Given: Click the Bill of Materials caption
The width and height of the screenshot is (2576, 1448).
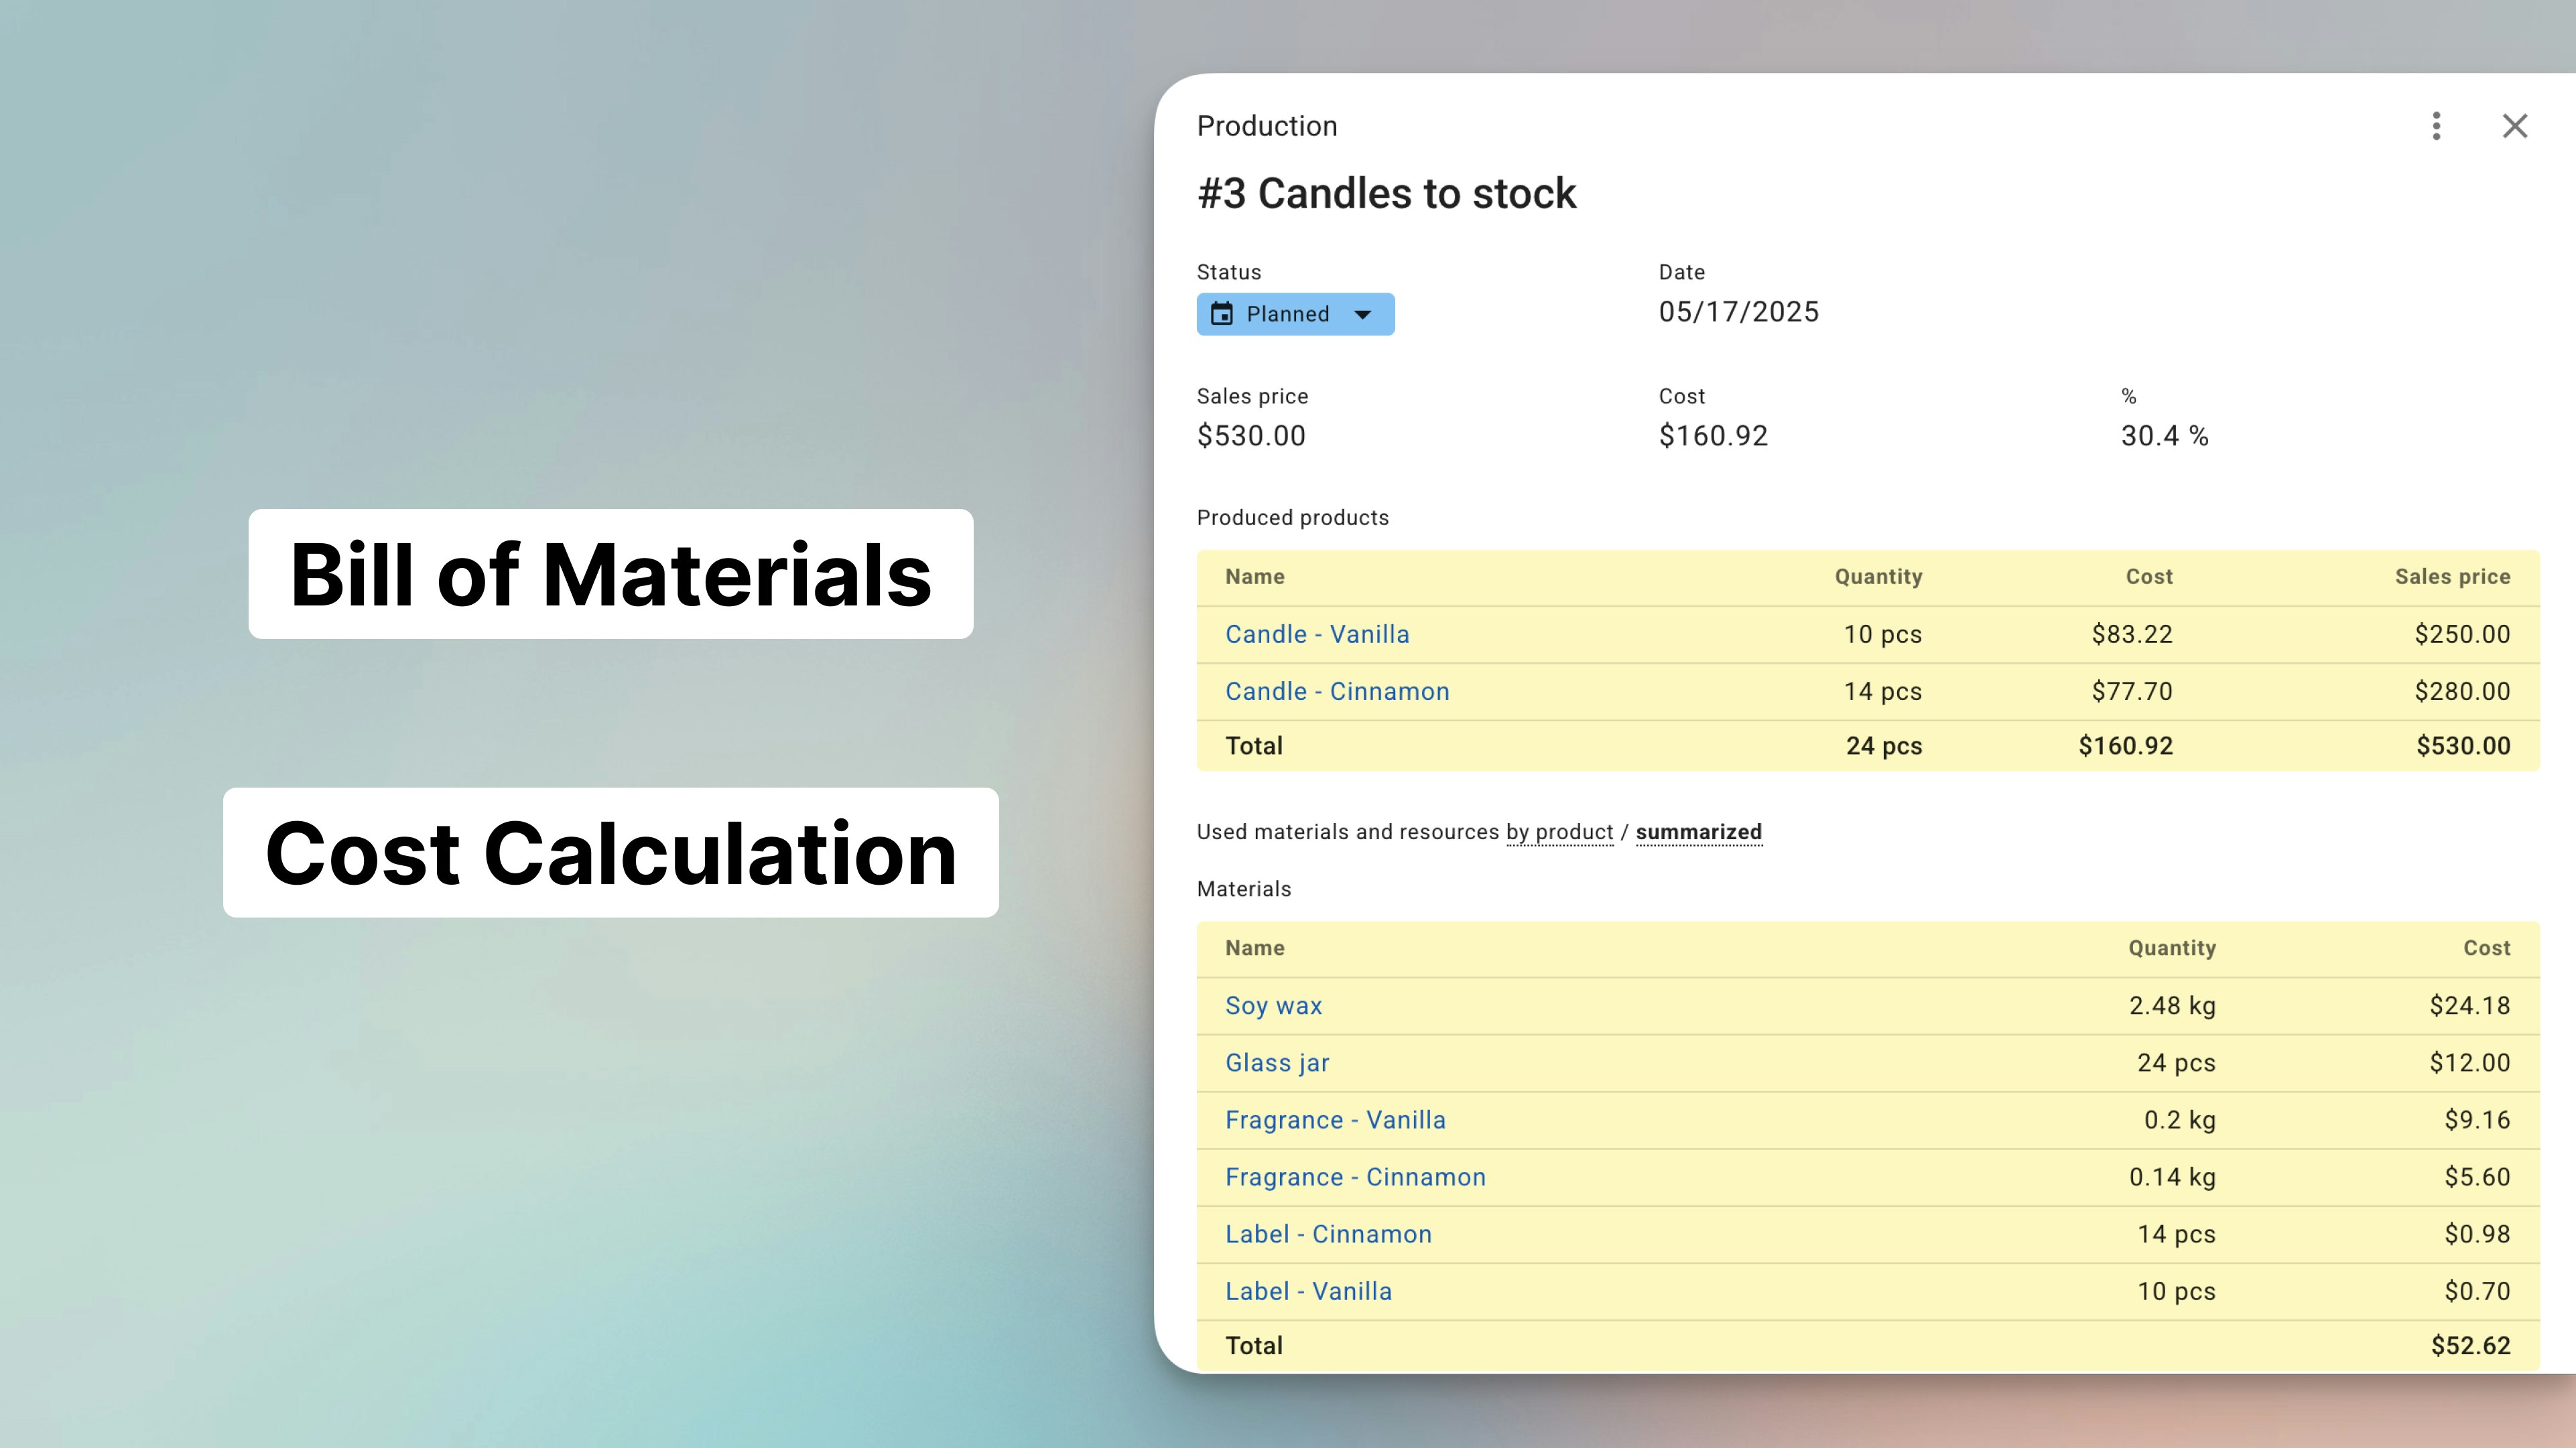Looking at the screenshot, I should 611,575.
